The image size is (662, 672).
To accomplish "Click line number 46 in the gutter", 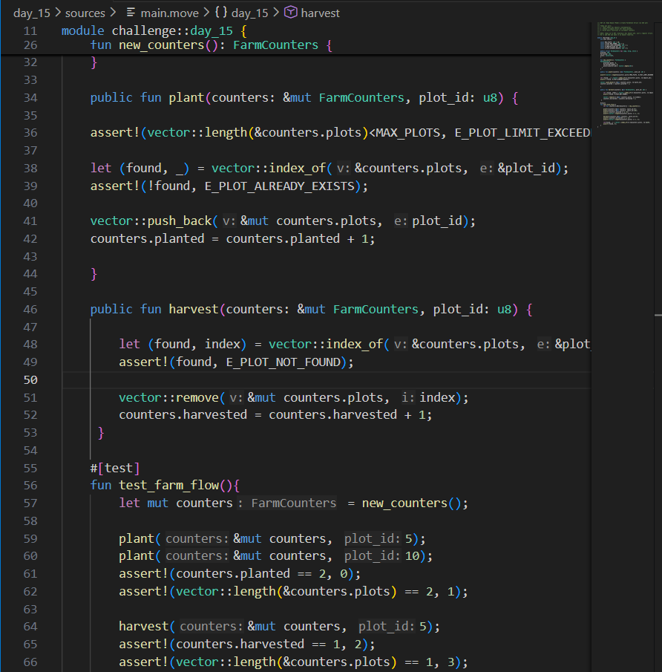I will [x=30, y=310].
